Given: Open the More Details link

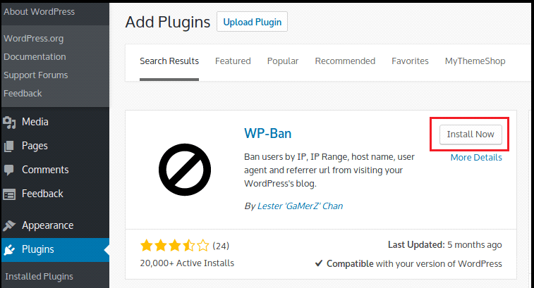Looking at the screenshot, I should coord(476,158).
